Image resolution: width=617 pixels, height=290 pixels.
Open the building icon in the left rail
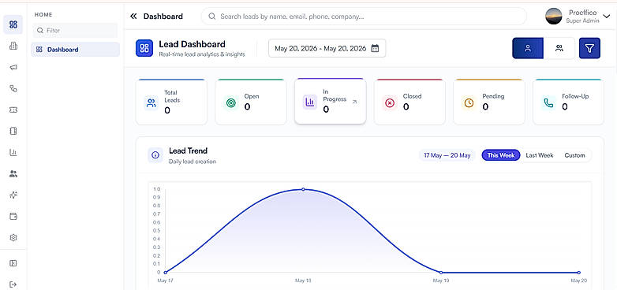[13, 46]
